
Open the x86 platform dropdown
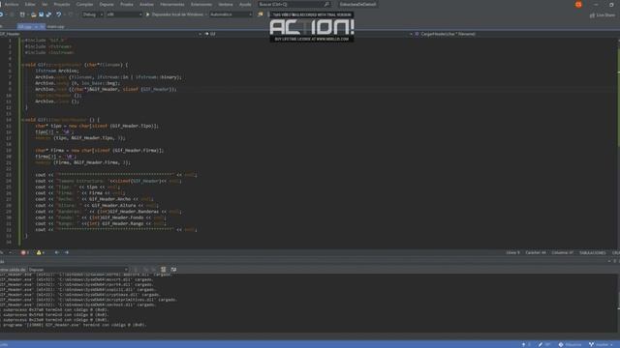pos(124,14)
